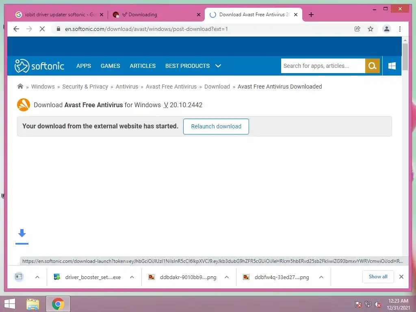Select the Download Avast Free Antivirus tab

253,15
